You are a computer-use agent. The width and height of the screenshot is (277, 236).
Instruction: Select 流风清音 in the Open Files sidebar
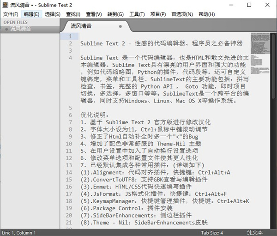(30, 29)
